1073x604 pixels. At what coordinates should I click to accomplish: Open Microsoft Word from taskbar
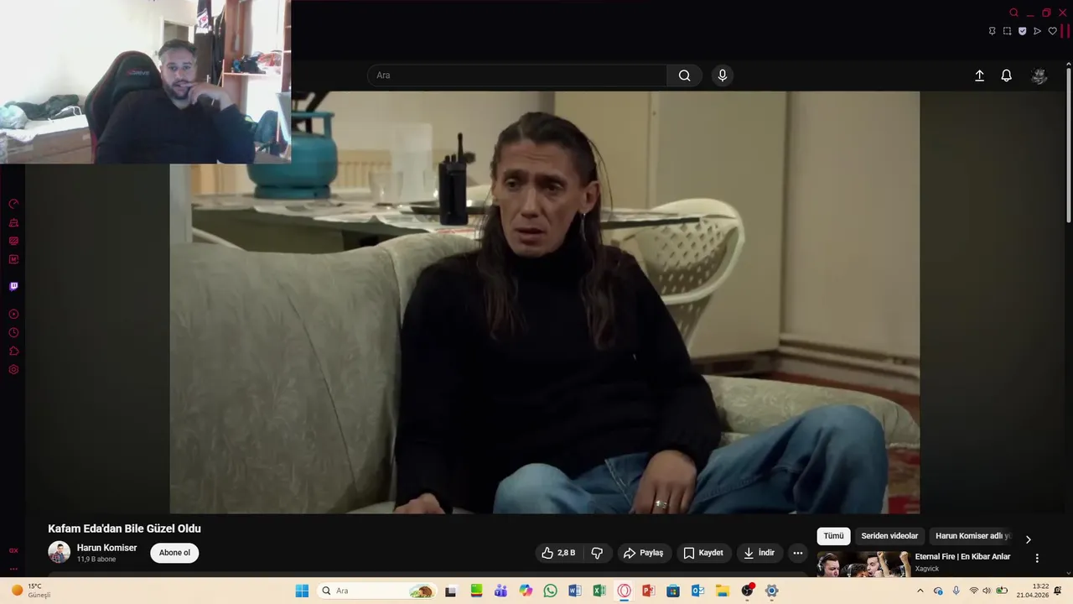coord(574,591)
